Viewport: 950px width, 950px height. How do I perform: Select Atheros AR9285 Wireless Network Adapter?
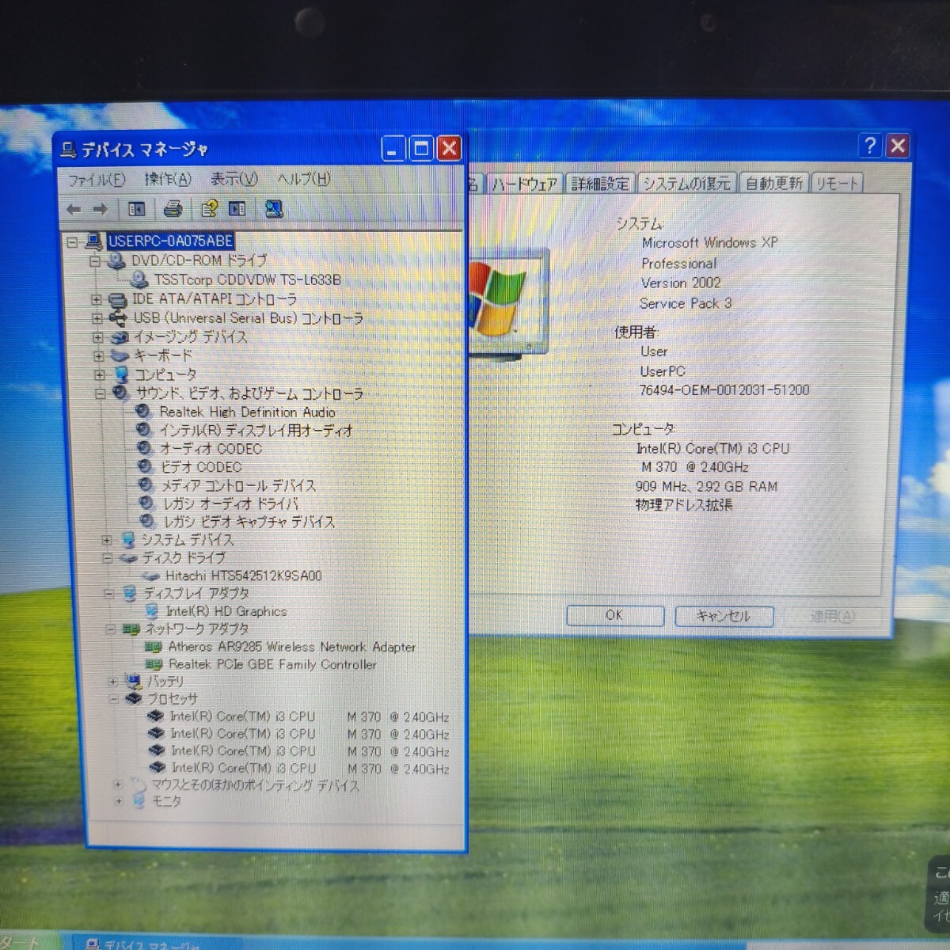coord(291,647)
